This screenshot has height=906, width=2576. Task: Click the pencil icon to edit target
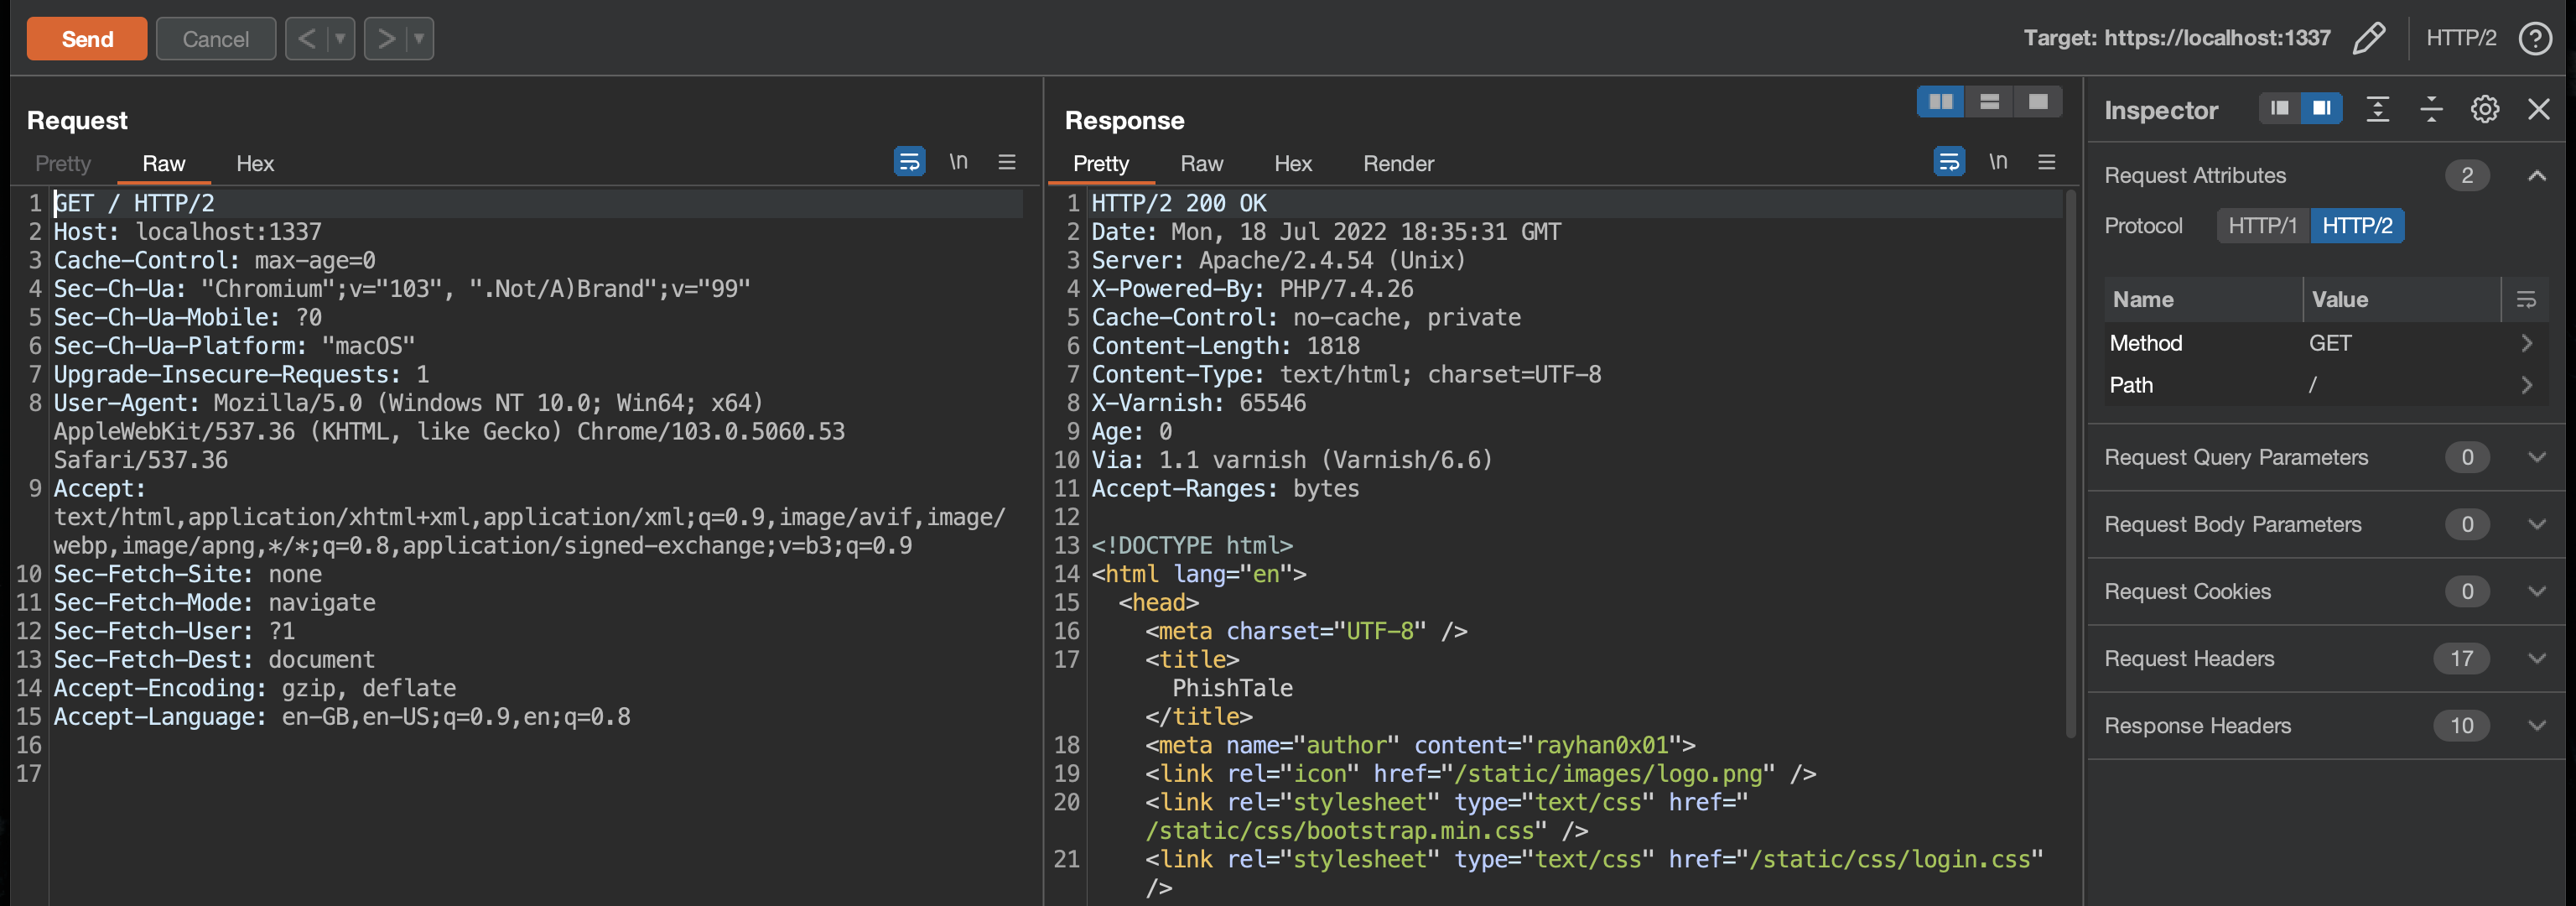tap(2368, 39)
